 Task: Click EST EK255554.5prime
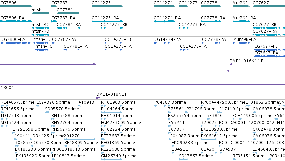pos(186,116)
